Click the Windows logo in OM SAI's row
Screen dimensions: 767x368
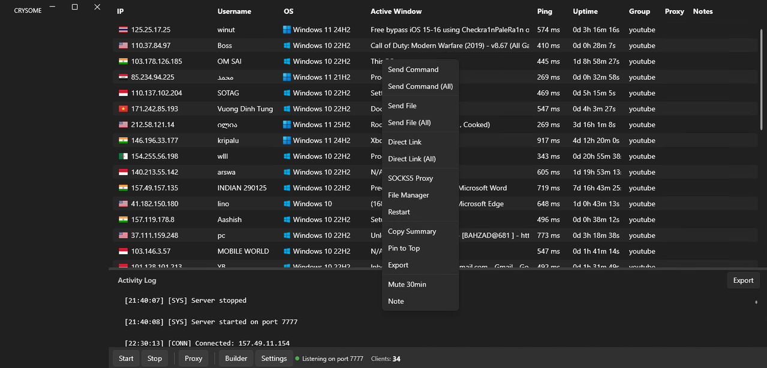(x=287, y=61)
